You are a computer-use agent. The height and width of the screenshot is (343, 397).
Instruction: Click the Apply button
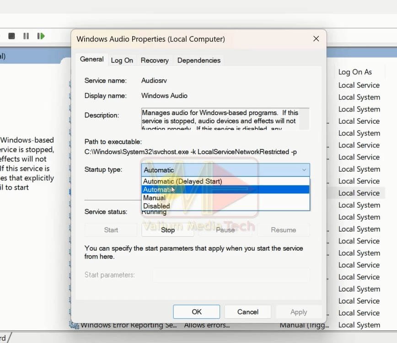pyautogui.click(x=299, y=311)
